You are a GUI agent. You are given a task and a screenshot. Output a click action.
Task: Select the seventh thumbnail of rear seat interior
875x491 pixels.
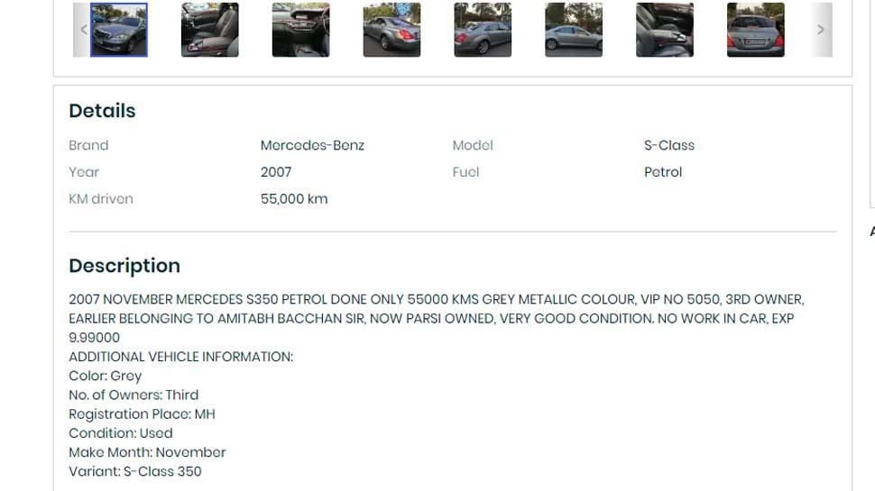(x=665, y=30)
